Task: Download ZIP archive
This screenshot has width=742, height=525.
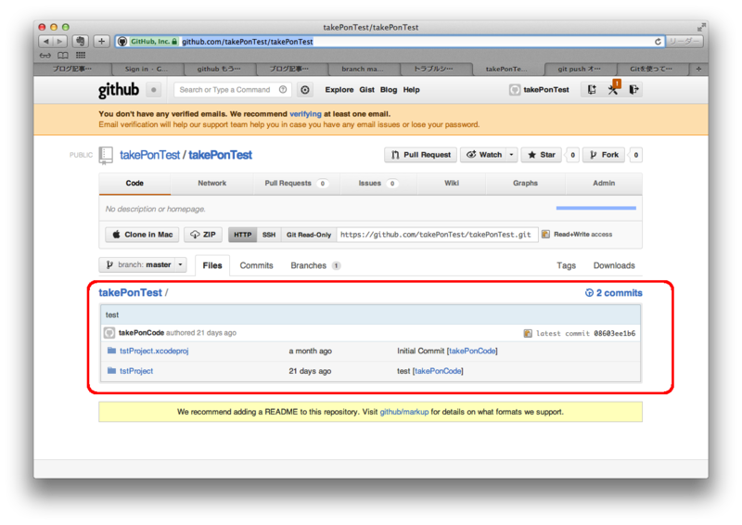Action: (x=203, y=235)
